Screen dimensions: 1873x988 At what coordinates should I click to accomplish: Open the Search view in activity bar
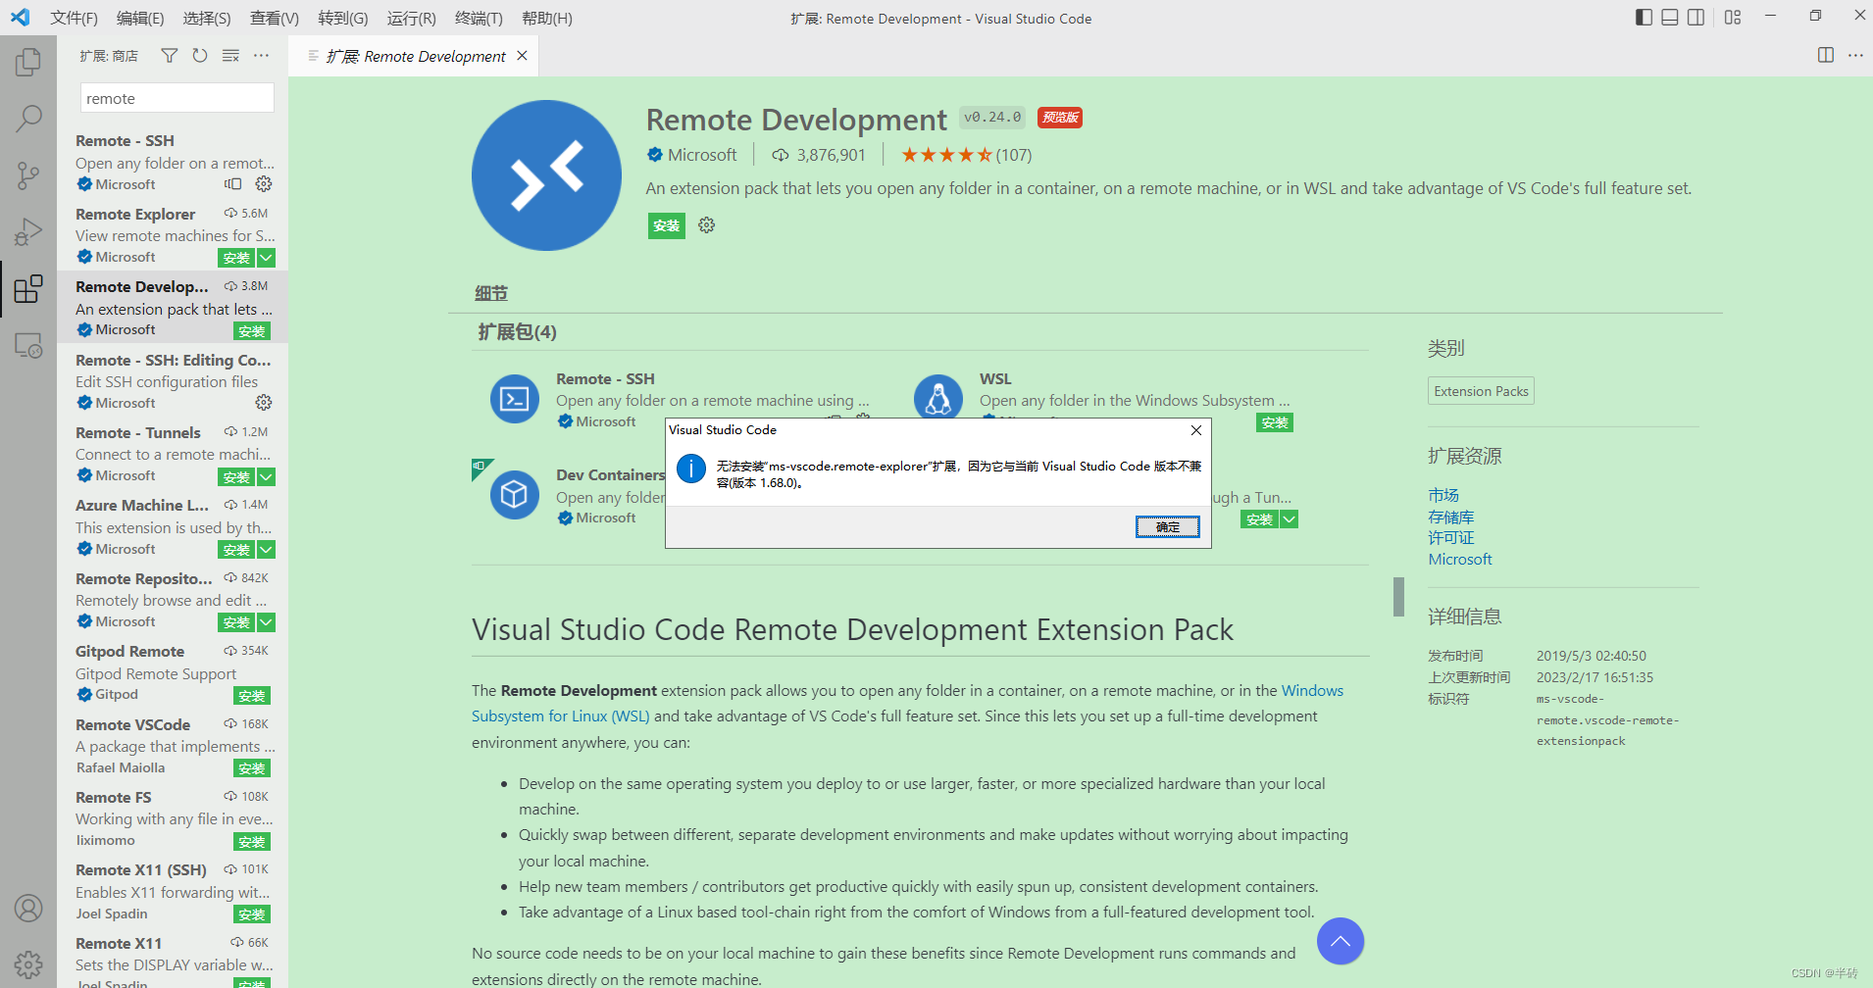(28, 119)
